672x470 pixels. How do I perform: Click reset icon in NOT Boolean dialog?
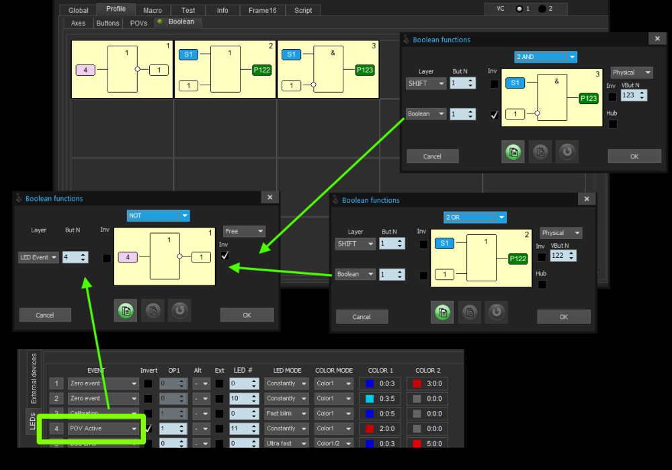[x=179, y=311]
